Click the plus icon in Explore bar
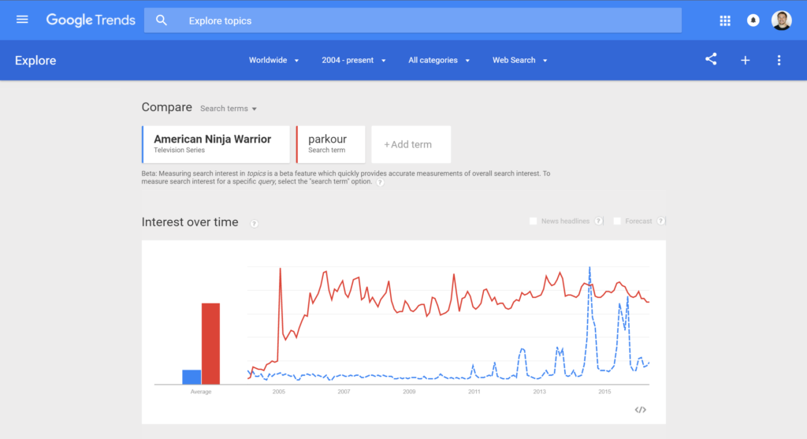The image size is (807, 439). [746, 60]
